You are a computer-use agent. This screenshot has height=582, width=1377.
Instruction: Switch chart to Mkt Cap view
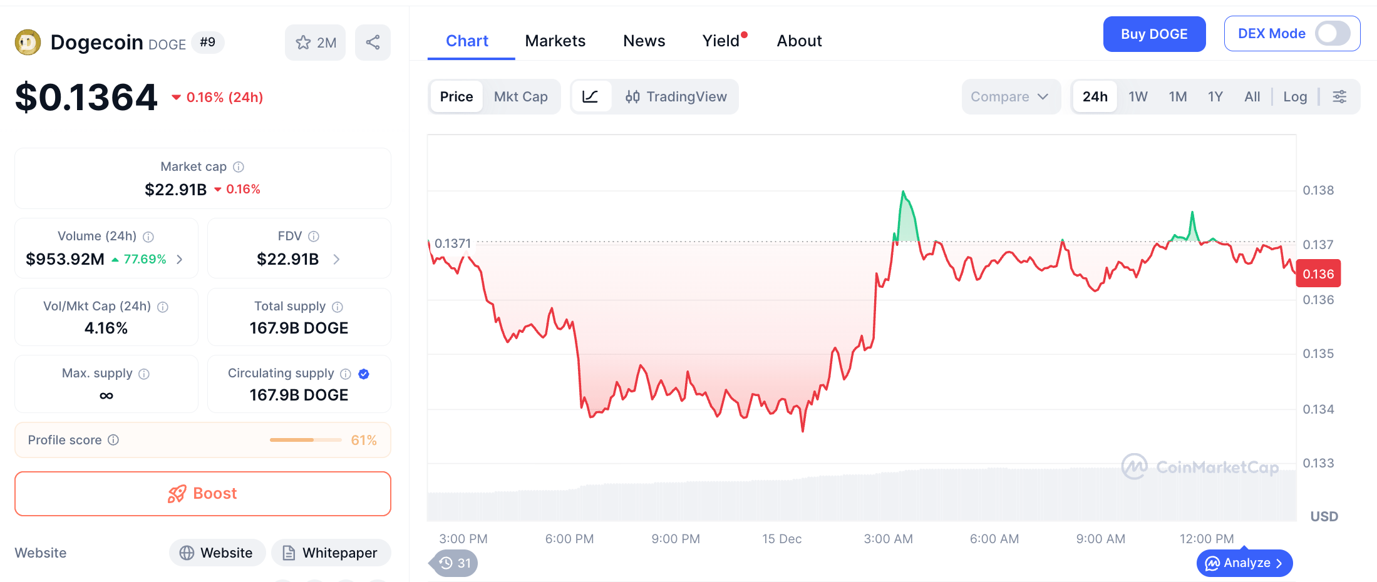point(521,96)
